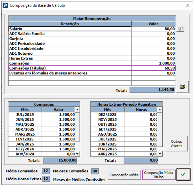The height and width of the screenshot is (186, 194).
Task: Open Composição Média button
Action: 124,175
